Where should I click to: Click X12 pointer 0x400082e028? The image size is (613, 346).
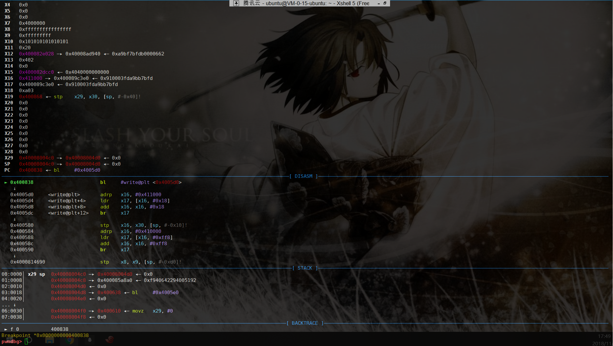(36, 54)
